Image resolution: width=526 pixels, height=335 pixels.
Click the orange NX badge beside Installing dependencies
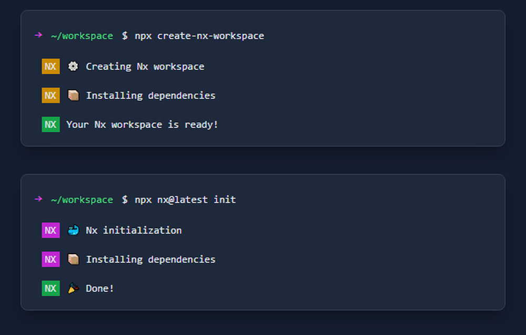(x=50, y=96)
